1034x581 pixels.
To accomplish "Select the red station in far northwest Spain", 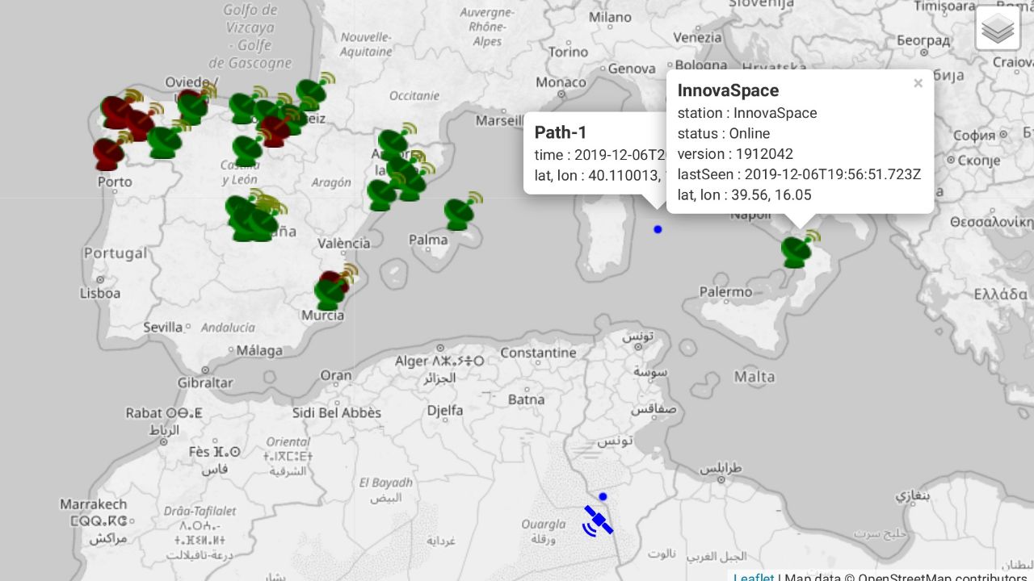I will pos(116,111).
